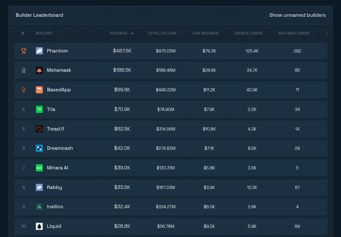Sort by Unique Users column header
Viewport: 341px width, 237px height.
click(x=248, y=33)
